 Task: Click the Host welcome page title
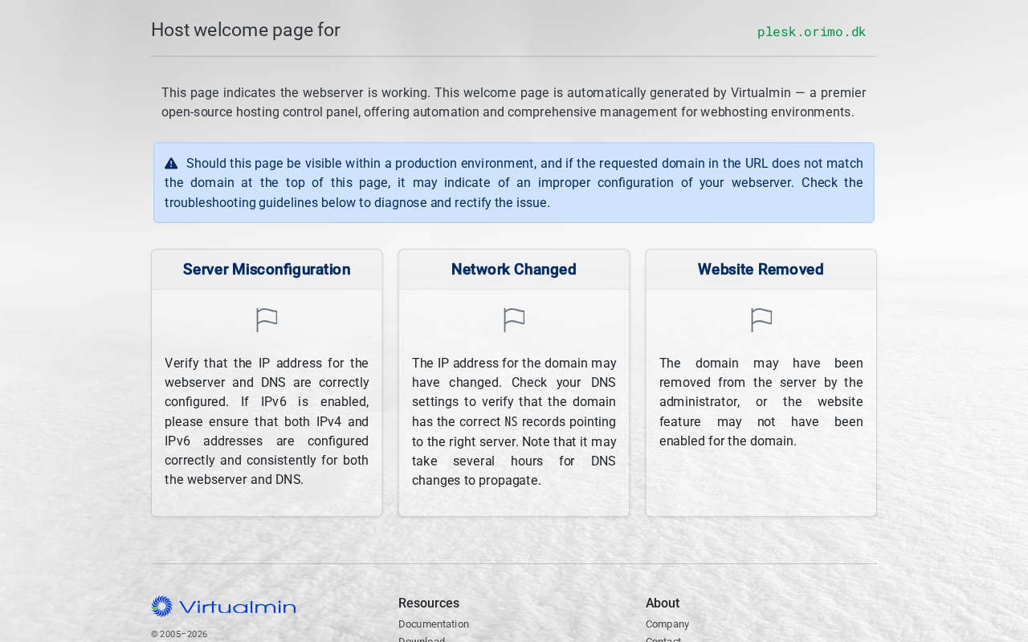click(246, 30)
